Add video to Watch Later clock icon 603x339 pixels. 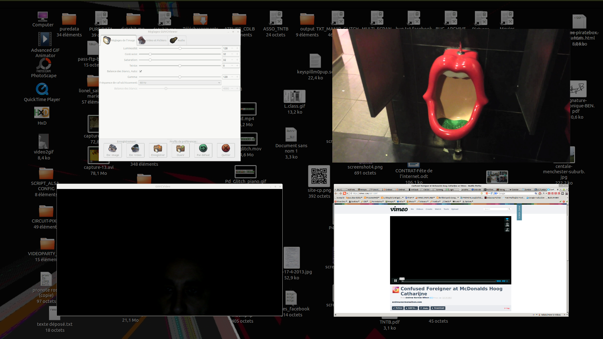point(507,225)
